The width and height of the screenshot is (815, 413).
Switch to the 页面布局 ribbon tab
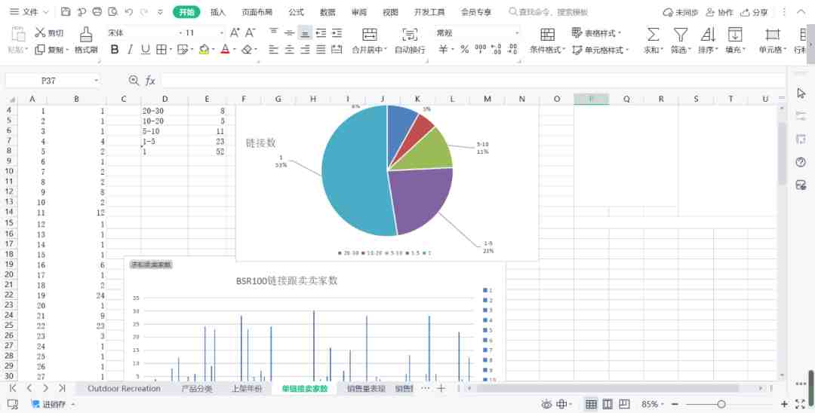coord(257,12)
